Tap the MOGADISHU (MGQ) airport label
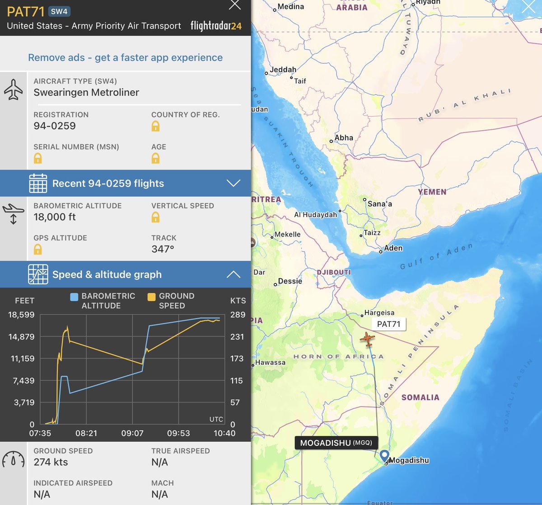 [x=336, y=443]
